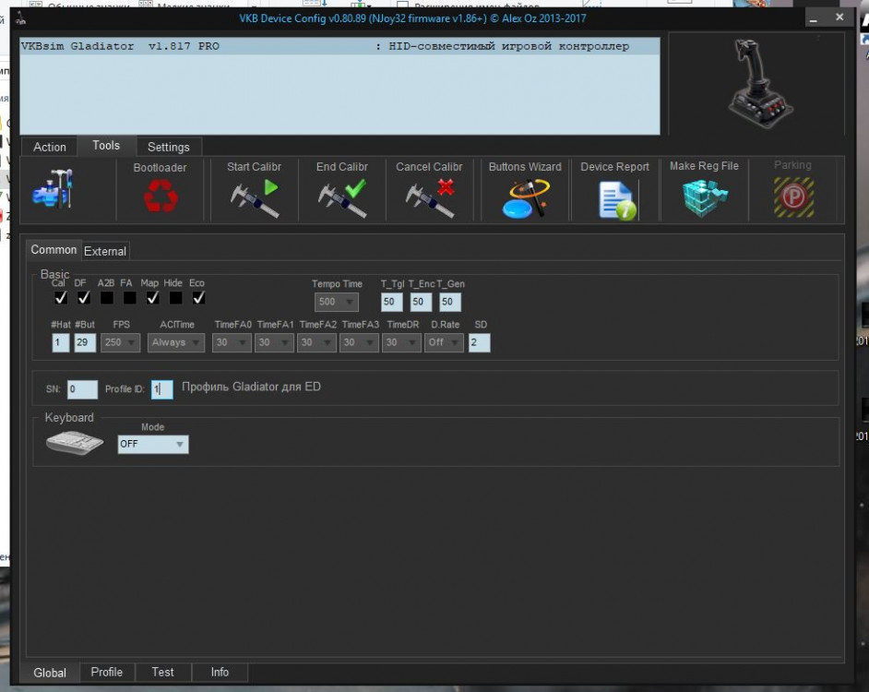This screenshot has height=692, width=869.
Task: Go to the Profile bottom tab
Action: coord(107,672)
